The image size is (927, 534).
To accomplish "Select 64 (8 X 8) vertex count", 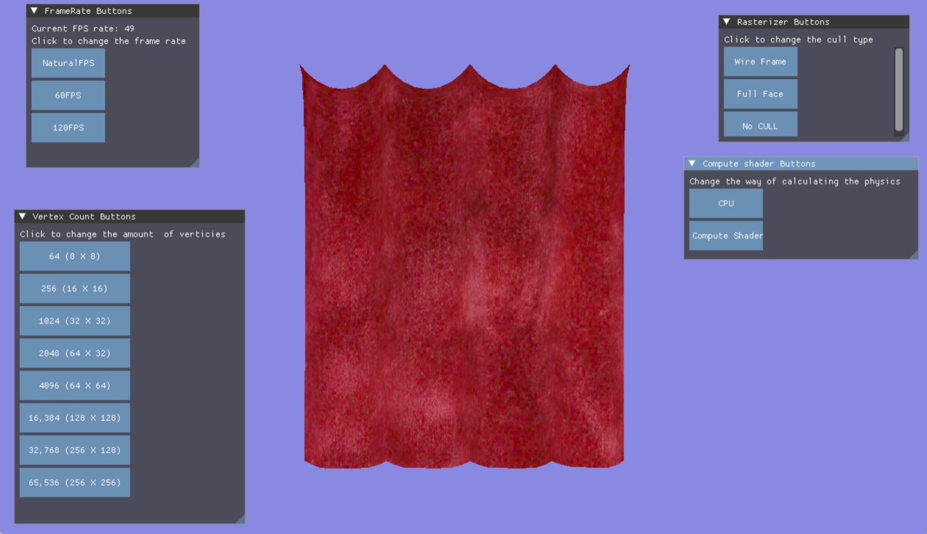I will 75,256.
